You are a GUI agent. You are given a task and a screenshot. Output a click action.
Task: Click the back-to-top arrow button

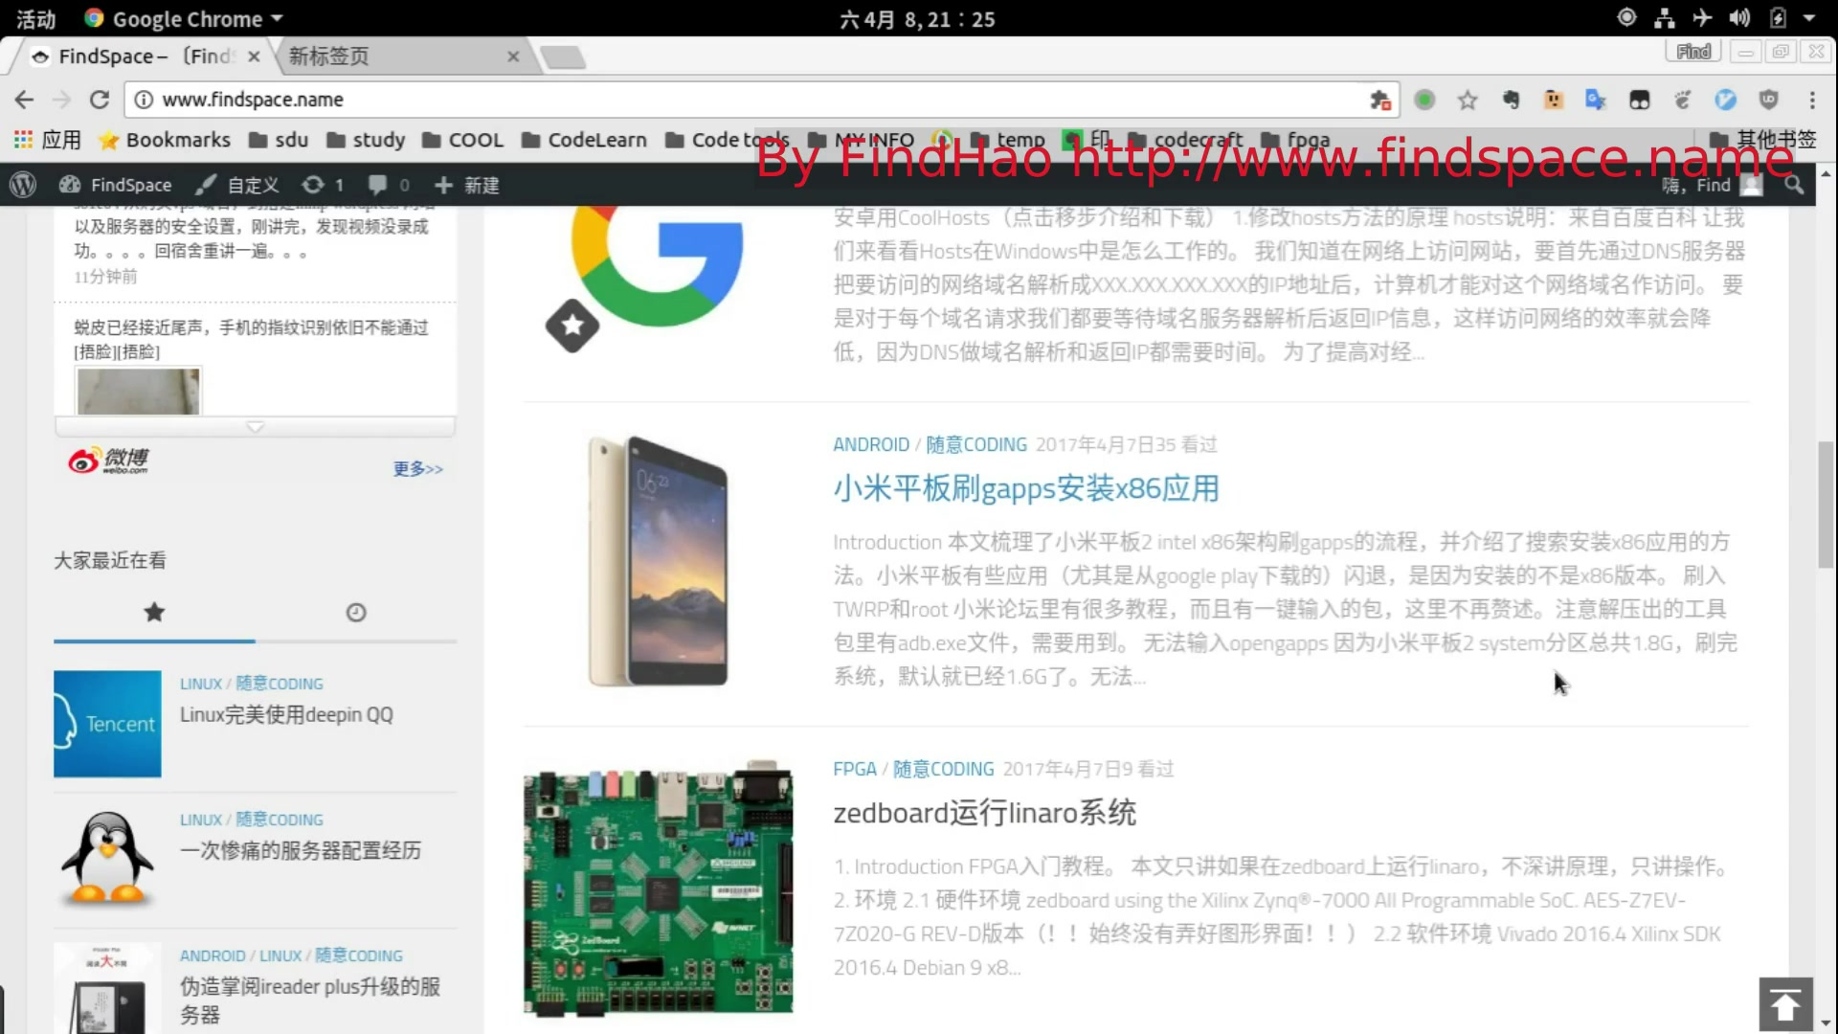click(1784, 1004)
